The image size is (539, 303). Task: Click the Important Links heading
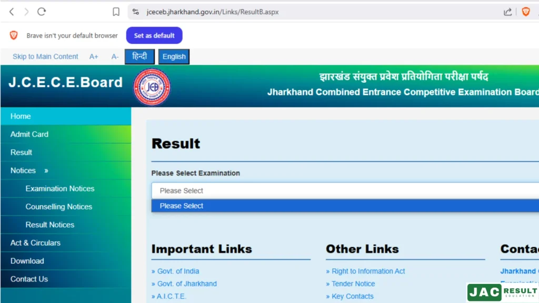(202, 249)
